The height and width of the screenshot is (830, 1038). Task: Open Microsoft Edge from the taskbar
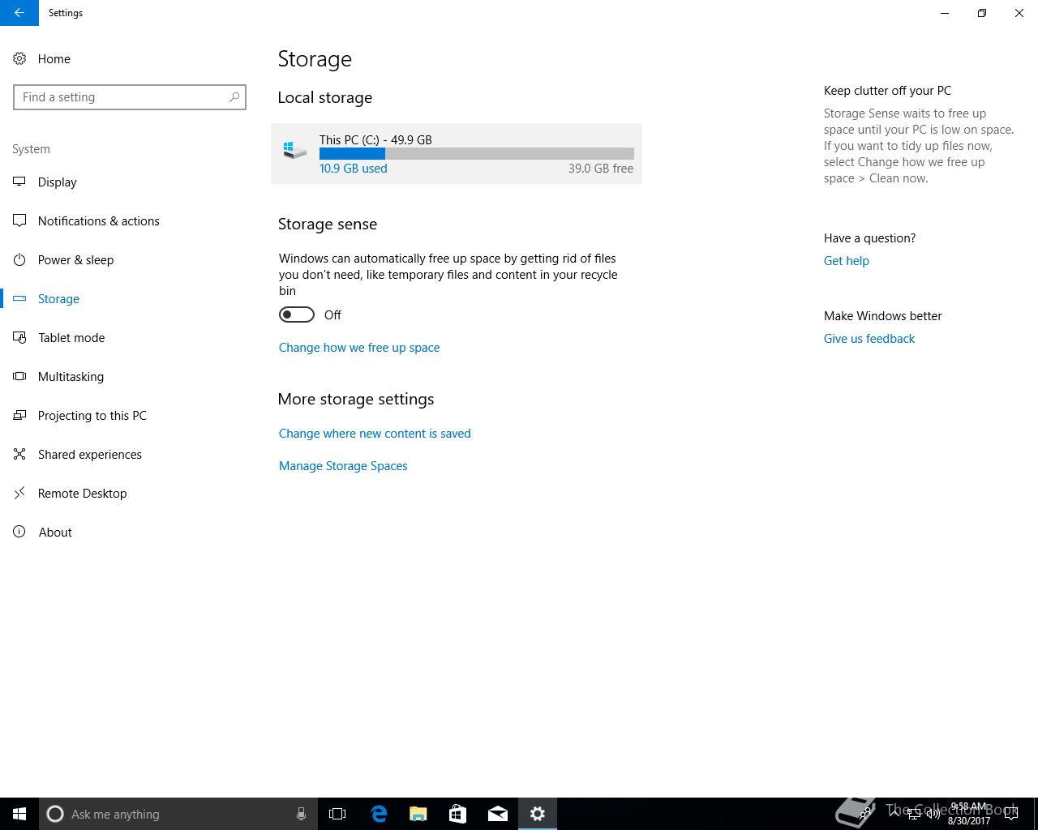coord(379,814)
